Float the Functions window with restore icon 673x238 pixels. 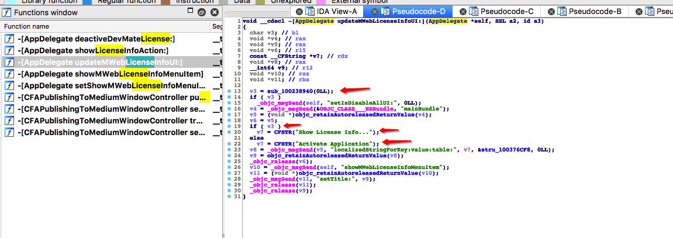coord(201,12)
